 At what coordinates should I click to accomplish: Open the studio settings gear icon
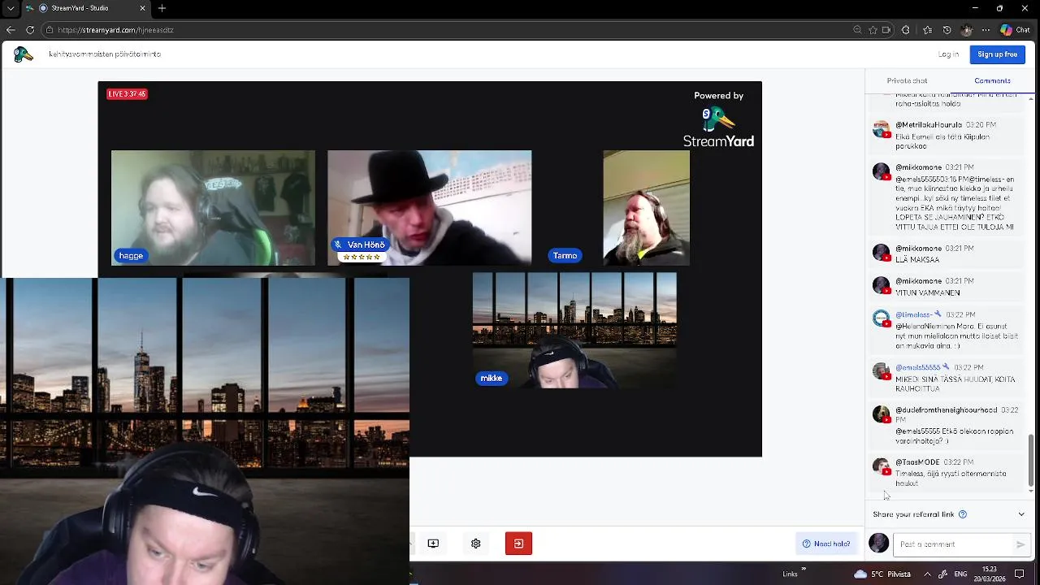coord(476,544)
